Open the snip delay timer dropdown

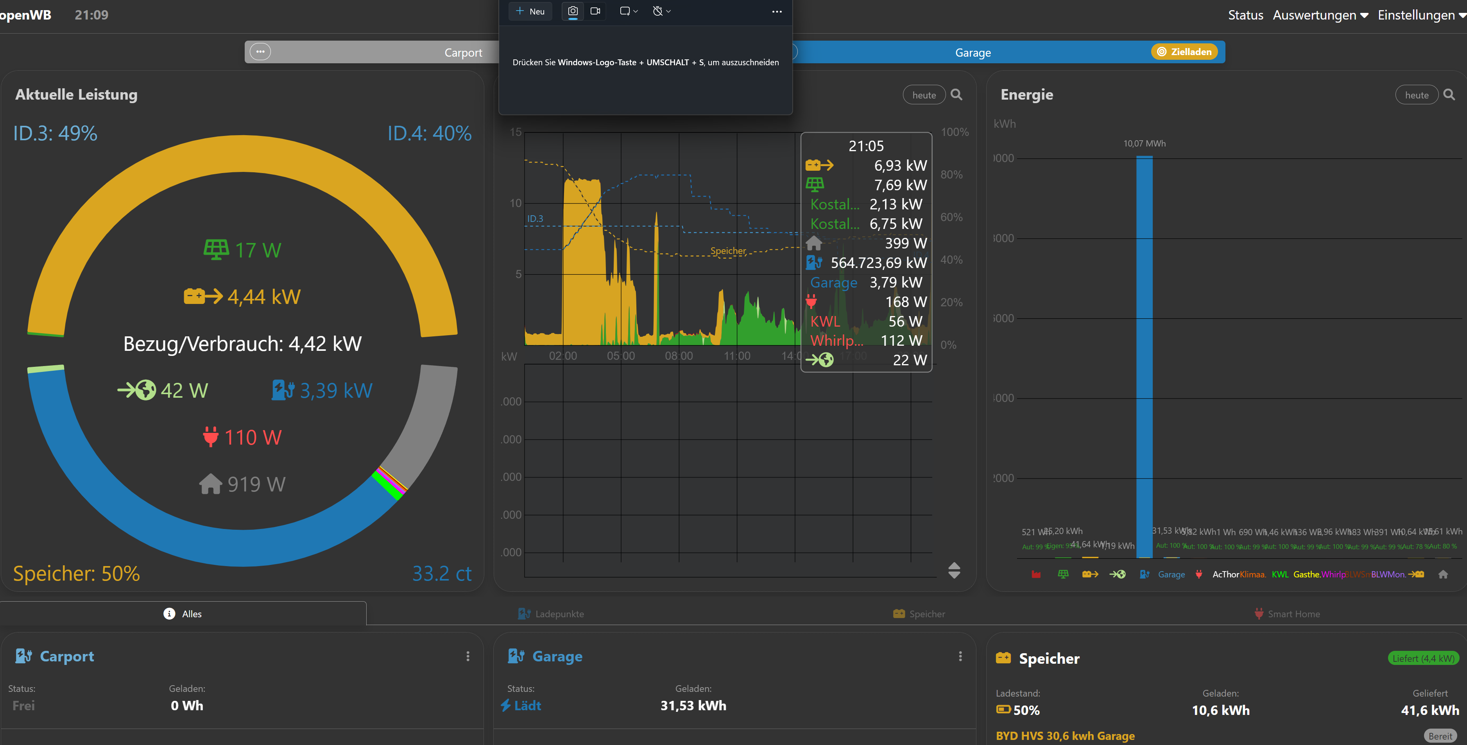coord(661,11)
